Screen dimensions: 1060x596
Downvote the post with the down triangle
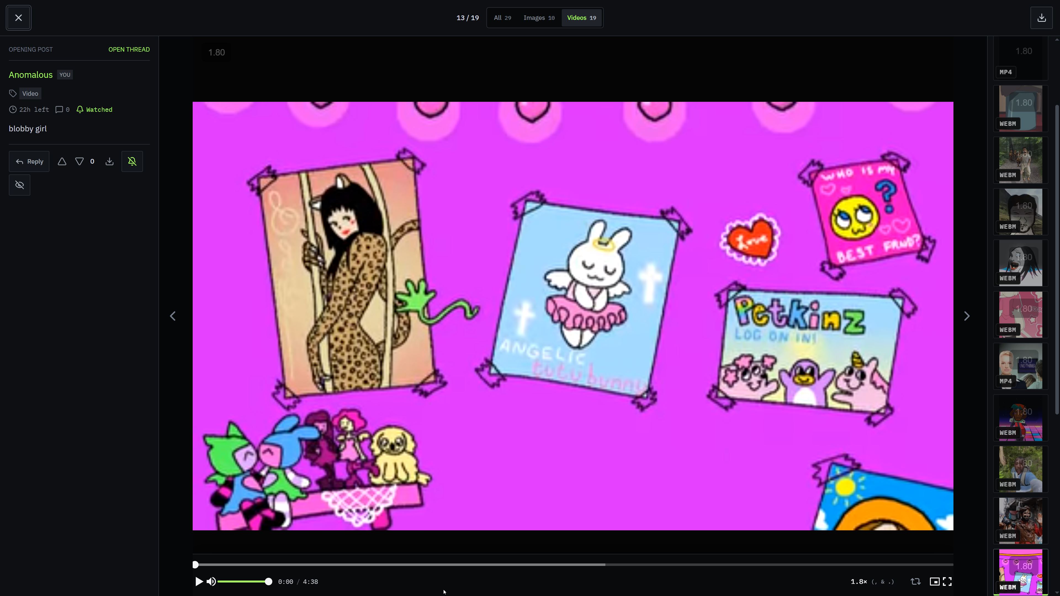pos(79,161)
